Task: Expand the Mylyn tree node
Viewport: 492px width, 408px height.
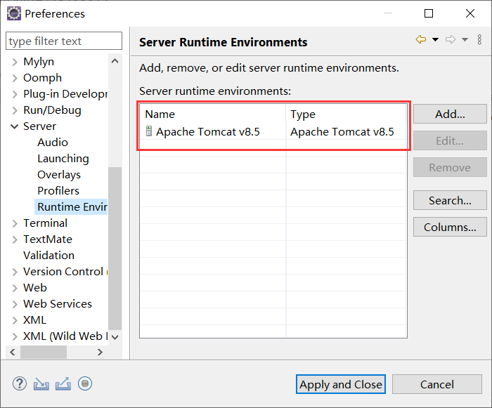Action: point(15,62)
